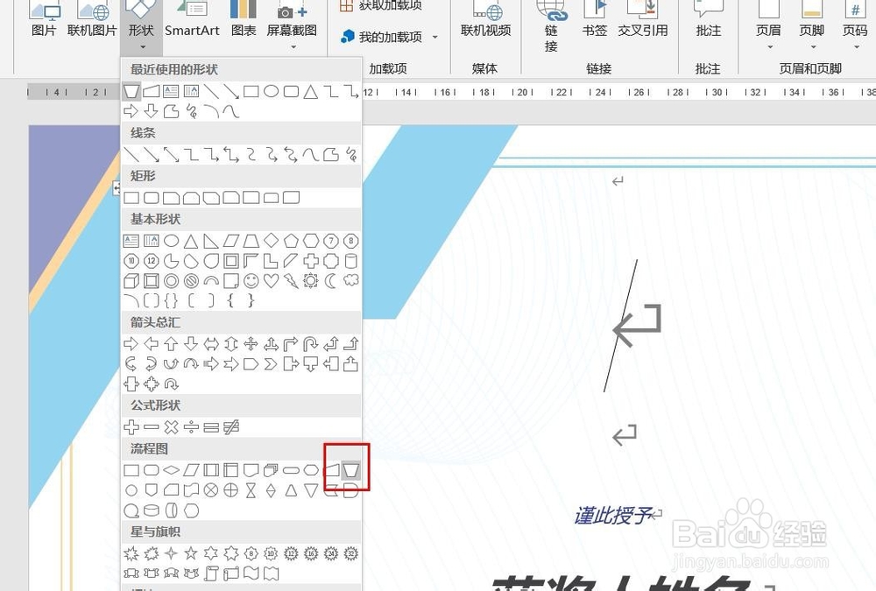876x591 pixels.
Task: Insert Online Video (联机视频)
Action: pyautogui.click(x=485, y=19)
